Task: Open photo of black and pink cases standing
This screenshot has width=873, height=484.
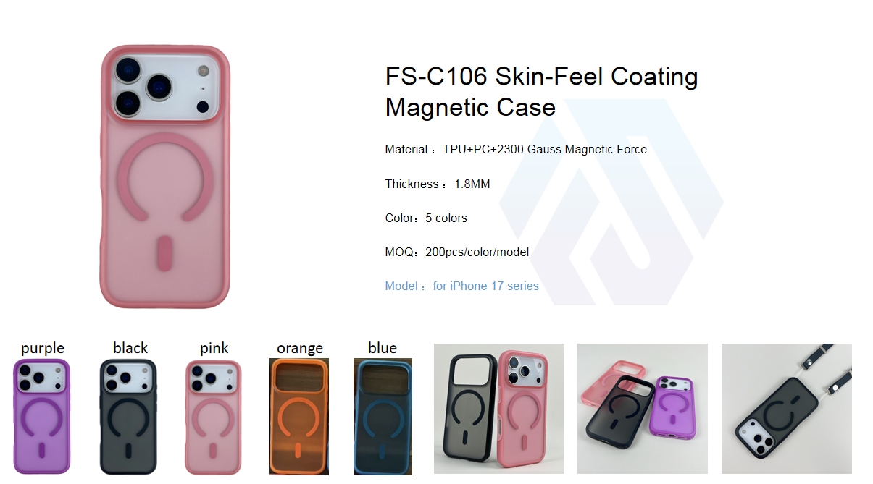Action: tap(499, 409)
